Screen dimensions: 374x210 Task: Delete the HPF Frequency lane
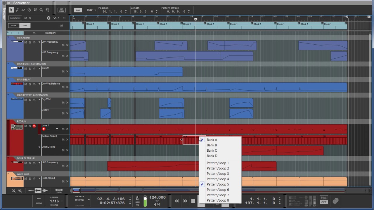(67, 56)
